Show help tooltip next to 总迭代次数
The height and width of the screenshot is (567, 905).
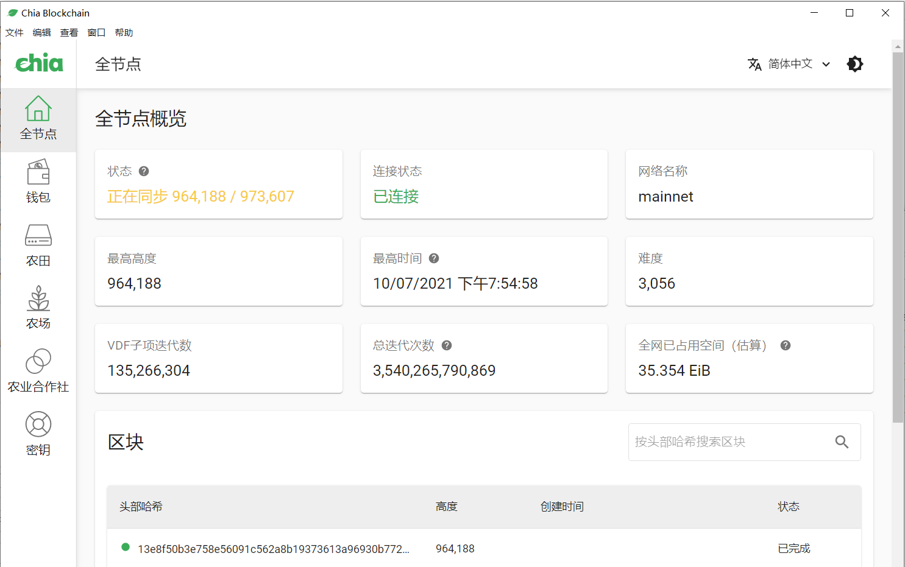[447, 345]
